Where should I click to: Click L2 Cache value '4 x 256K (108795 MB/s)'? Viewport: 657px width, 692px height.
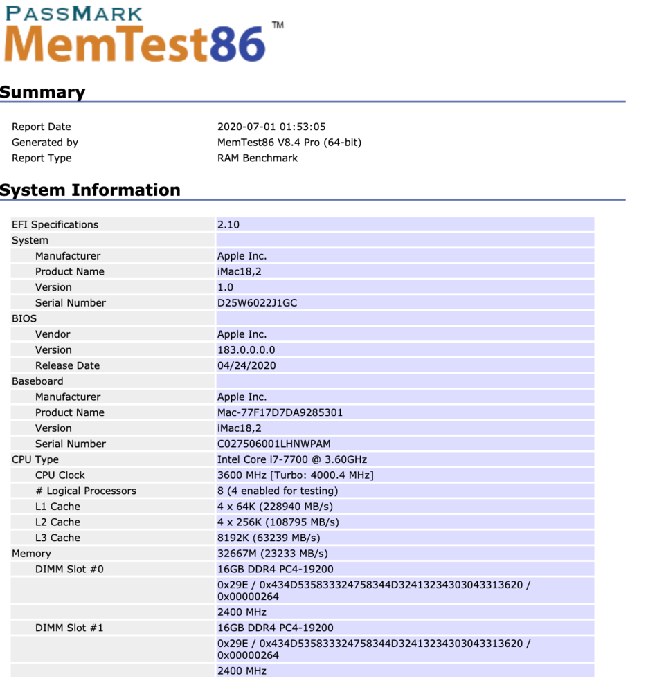pos(278,522)
